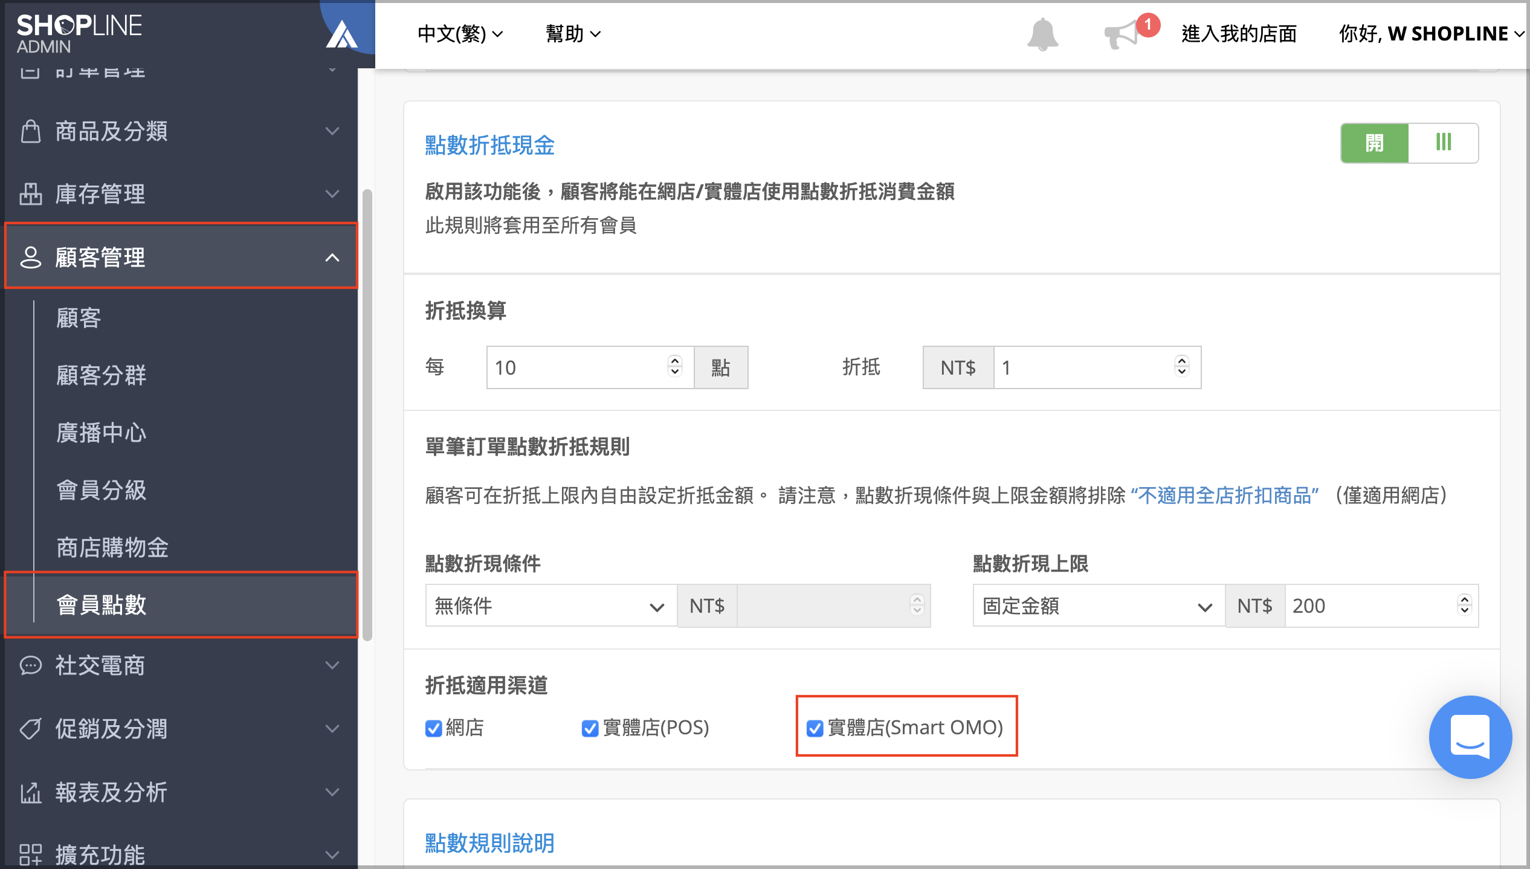
Task: Collapse 顧客管理 chevron
Action: coord(332,257)
